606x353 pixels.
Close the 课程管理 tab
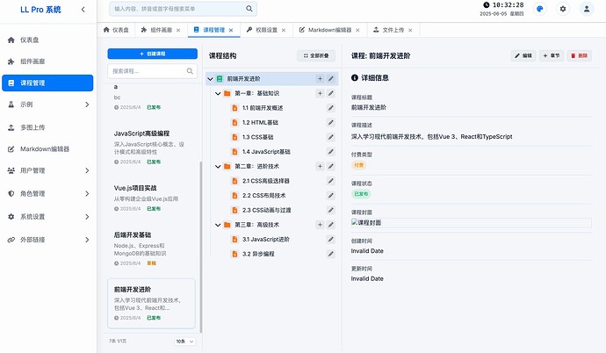(231, 30)
